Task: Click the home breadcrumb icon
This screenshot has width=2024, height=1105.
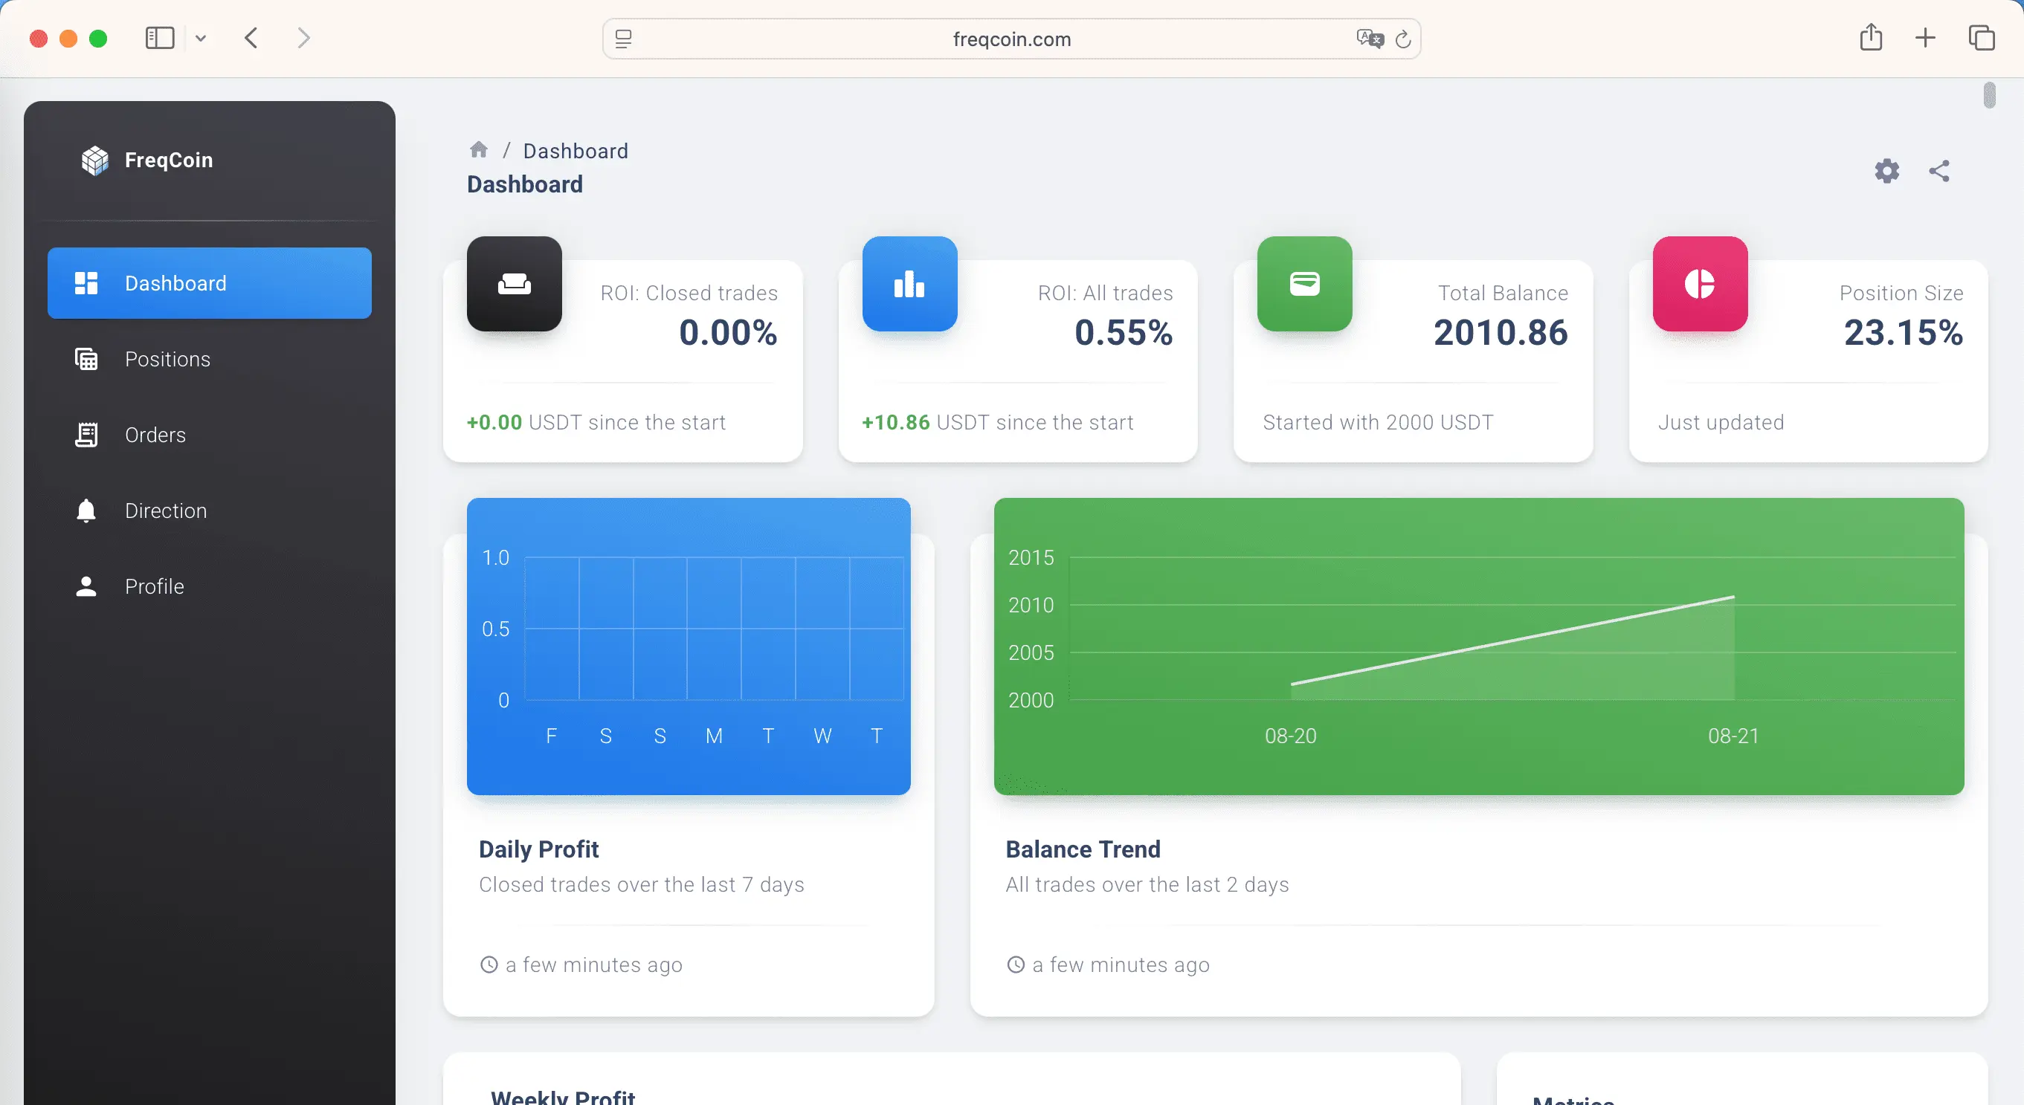Action: click(x=479, y=149)
